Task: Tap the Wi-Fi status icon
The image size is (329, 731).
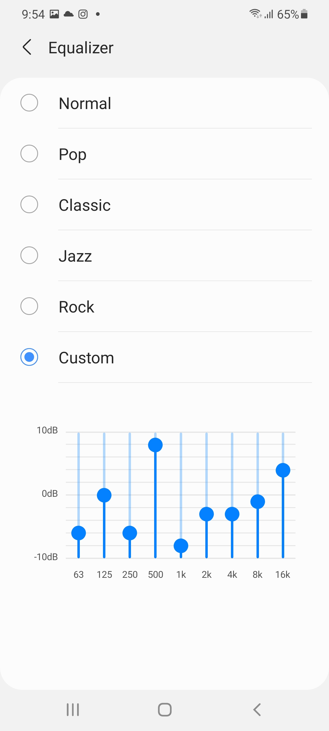Action: click(255, 13)
